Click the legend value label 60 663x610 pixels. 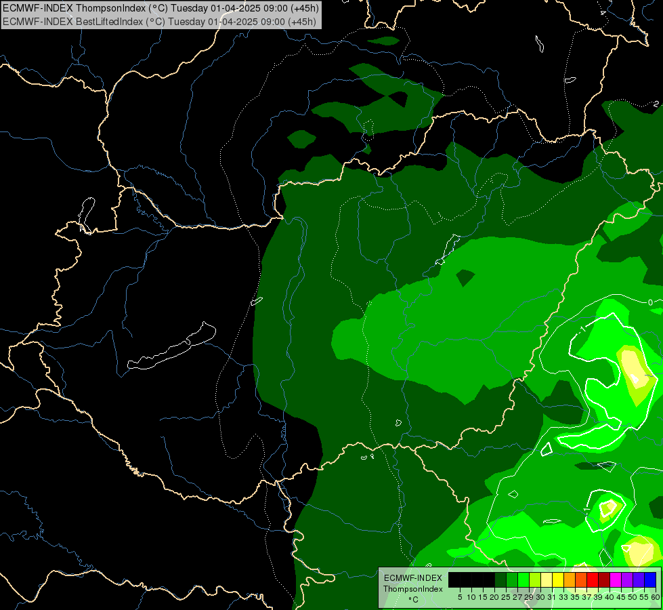point(656,597)
